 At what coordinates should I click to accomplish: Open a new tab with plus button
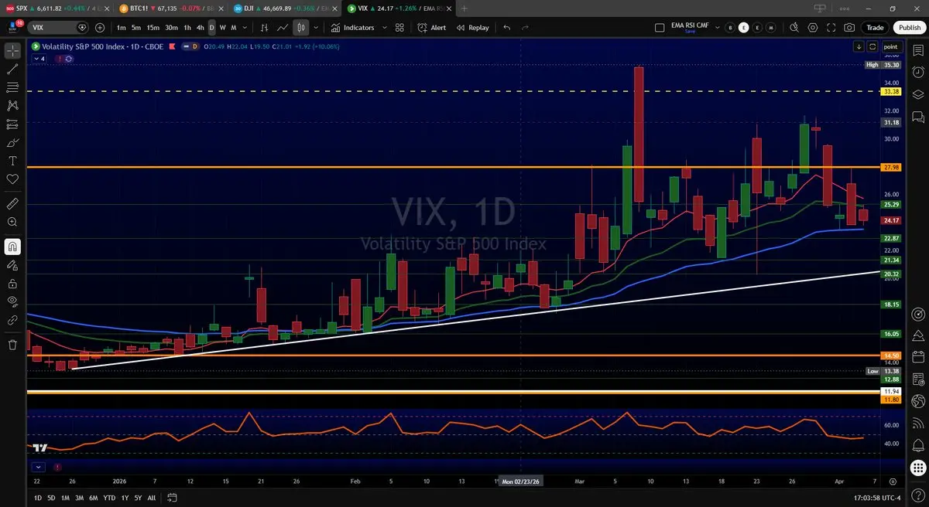tap(464, 8)
